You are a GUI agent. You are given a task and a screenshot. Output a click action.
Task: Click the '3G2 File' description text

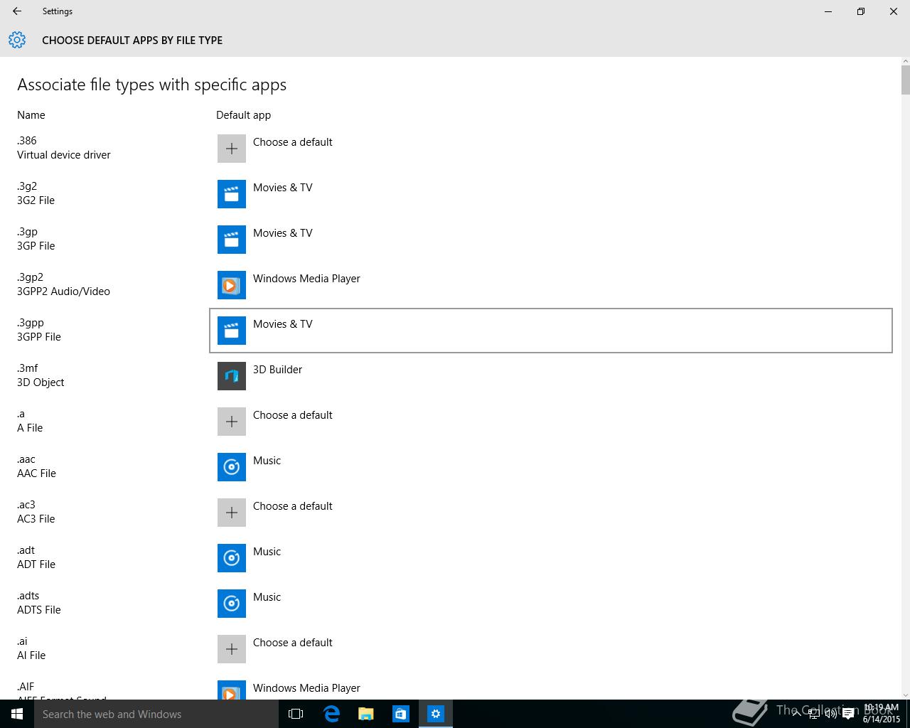[x=36, y=200]
